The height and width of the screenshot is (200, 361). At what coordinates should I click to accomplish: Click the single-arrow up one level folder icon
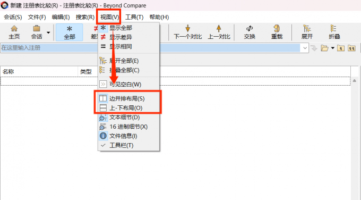(x=341, y=48)
